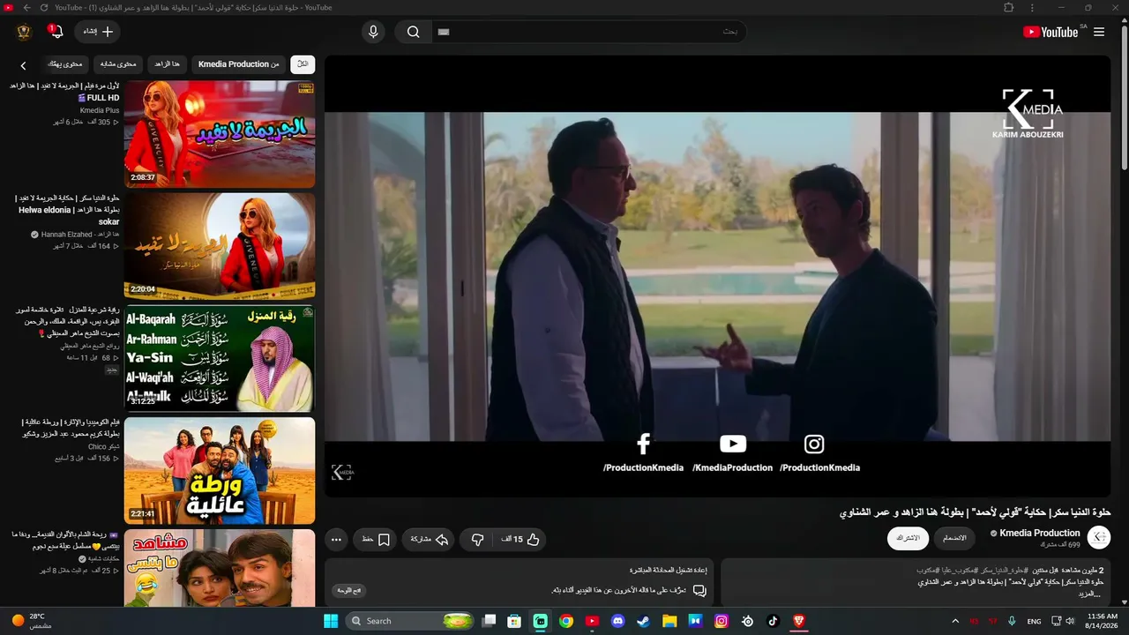
Task: Expand the description via ...المزيد
Action: 1090,594
